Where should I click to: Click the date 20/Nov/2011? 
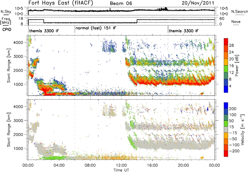click(198, 3)
